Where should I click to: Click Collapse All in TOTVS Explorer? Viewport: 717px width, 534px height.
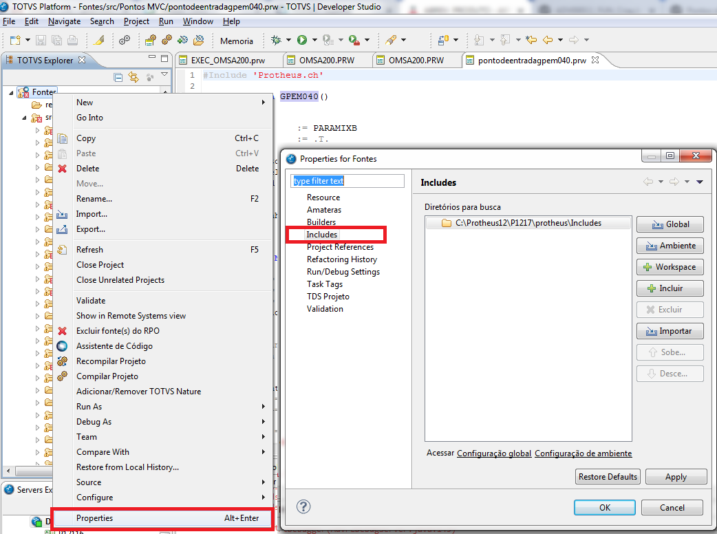click(118, 77)
